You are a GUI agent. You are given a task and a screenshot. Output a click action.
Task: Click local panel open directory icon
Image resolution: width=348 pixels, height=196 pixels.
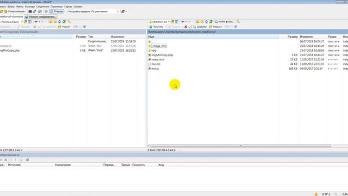click(26, 22)
